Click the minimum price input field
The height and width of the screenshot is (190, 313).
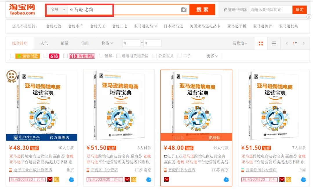[131, 43]
